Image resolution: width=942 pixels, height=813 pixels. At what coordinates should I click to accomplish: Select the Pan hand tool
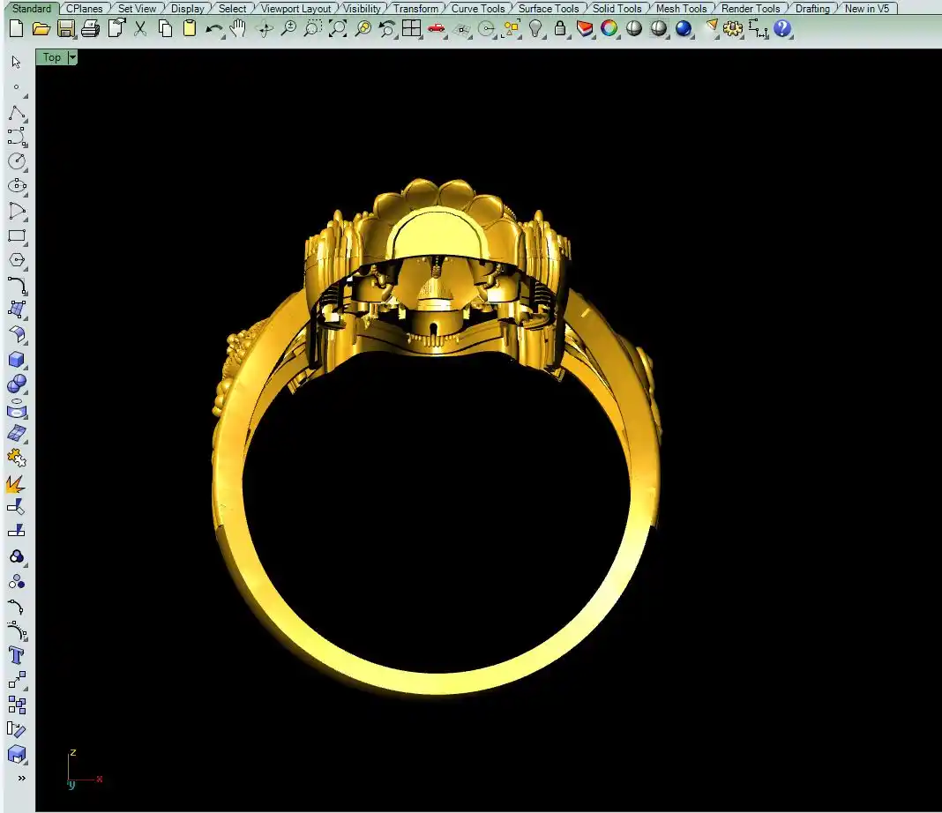point(238,28)
